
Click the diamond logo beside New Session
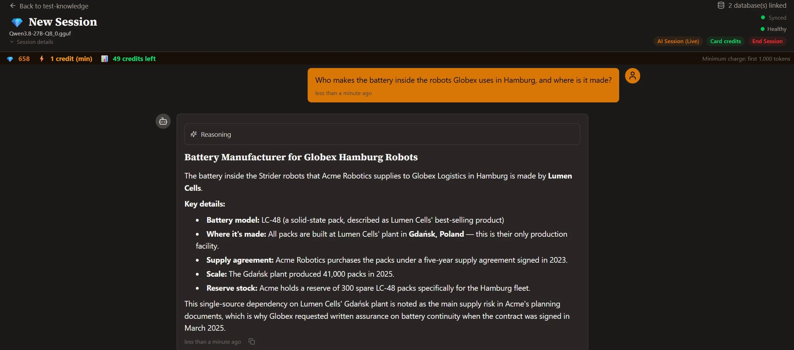[x=17, y=22]
